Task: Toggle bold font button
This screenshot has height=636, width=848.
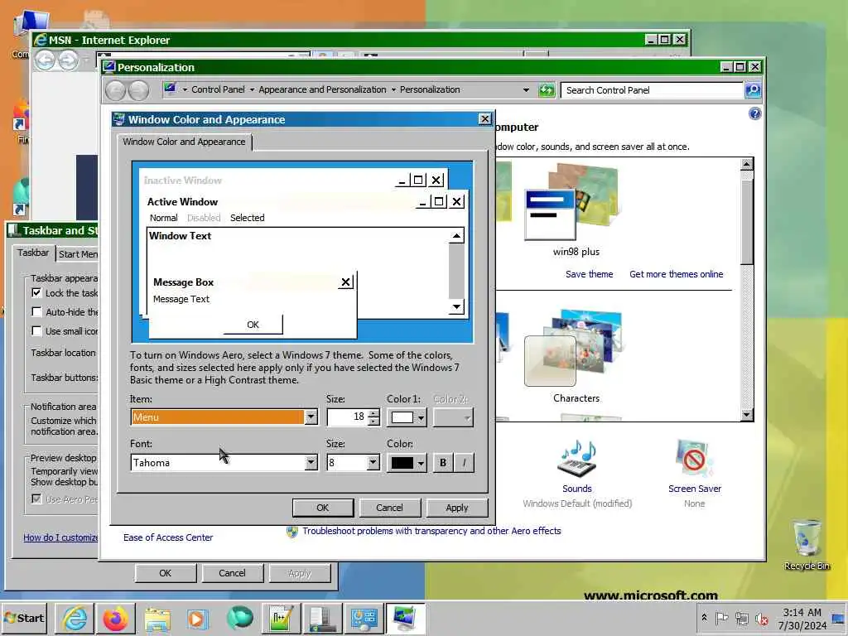Action: 443,463
